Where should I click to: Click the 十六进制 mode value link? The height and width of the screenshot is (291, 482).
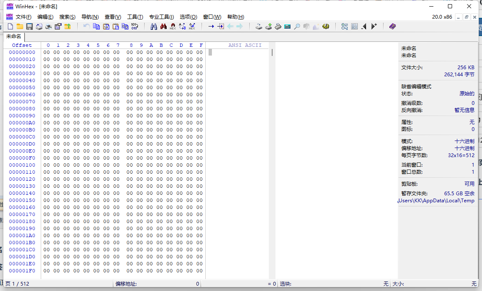(x=464, y=141)
